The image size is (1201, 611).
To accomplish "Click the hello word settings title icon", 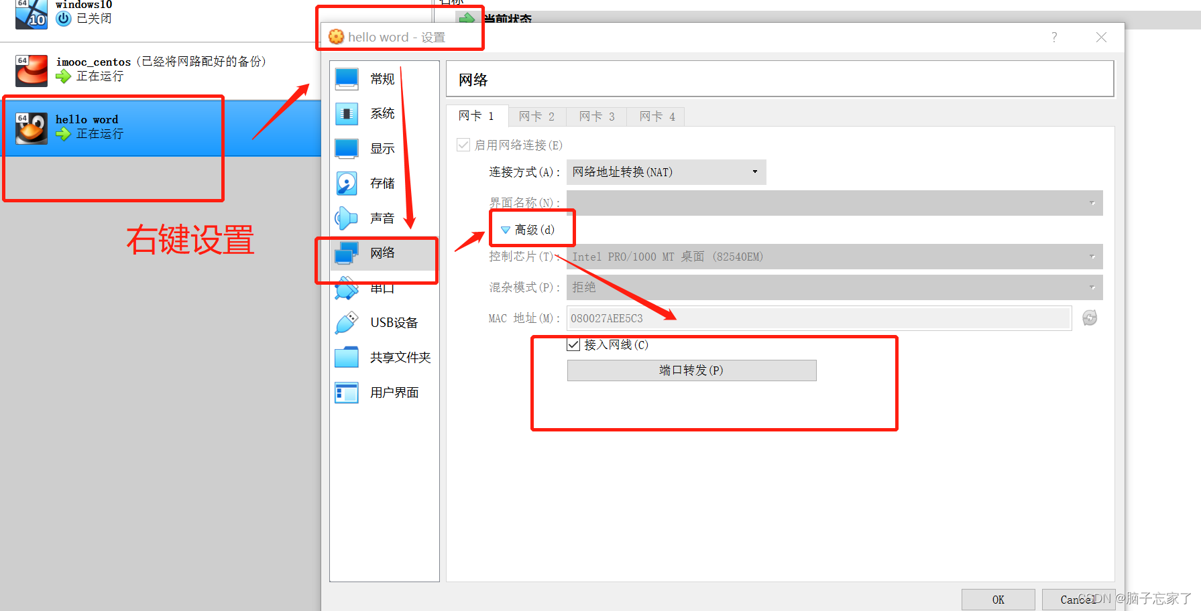I will tap(337, 37).
